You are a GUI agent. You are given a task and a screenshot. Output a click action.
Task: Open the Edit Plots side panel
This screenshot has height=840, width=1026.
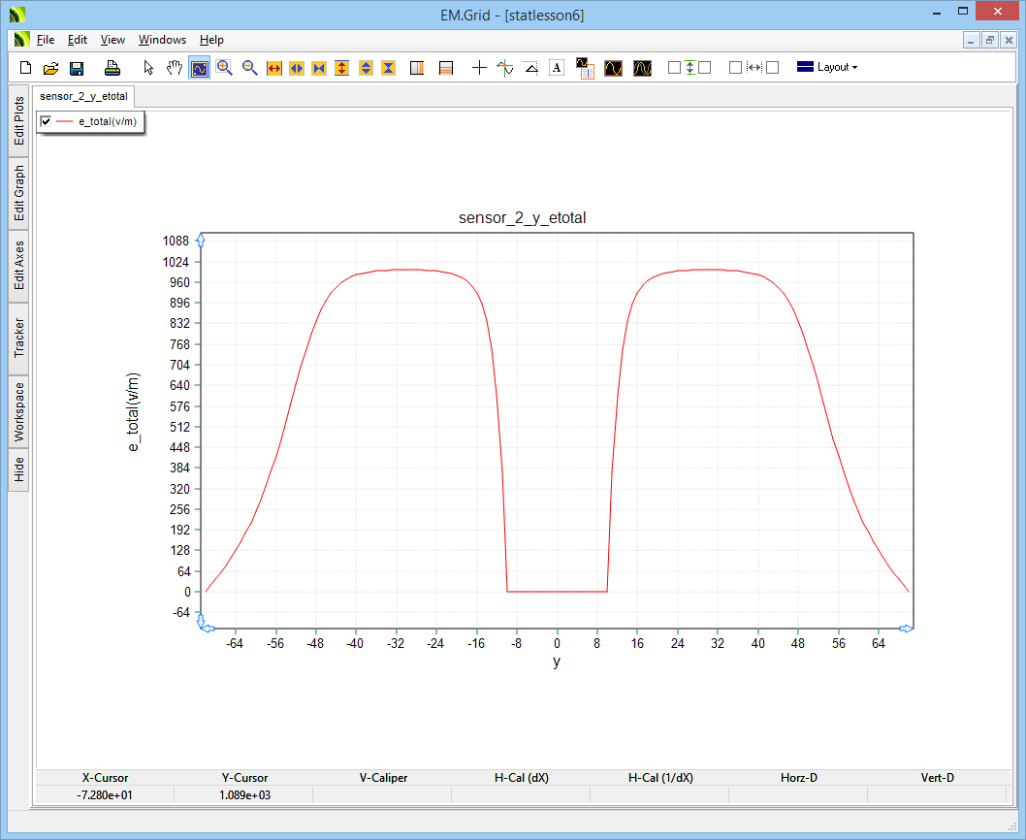click(x=19, y=120)
